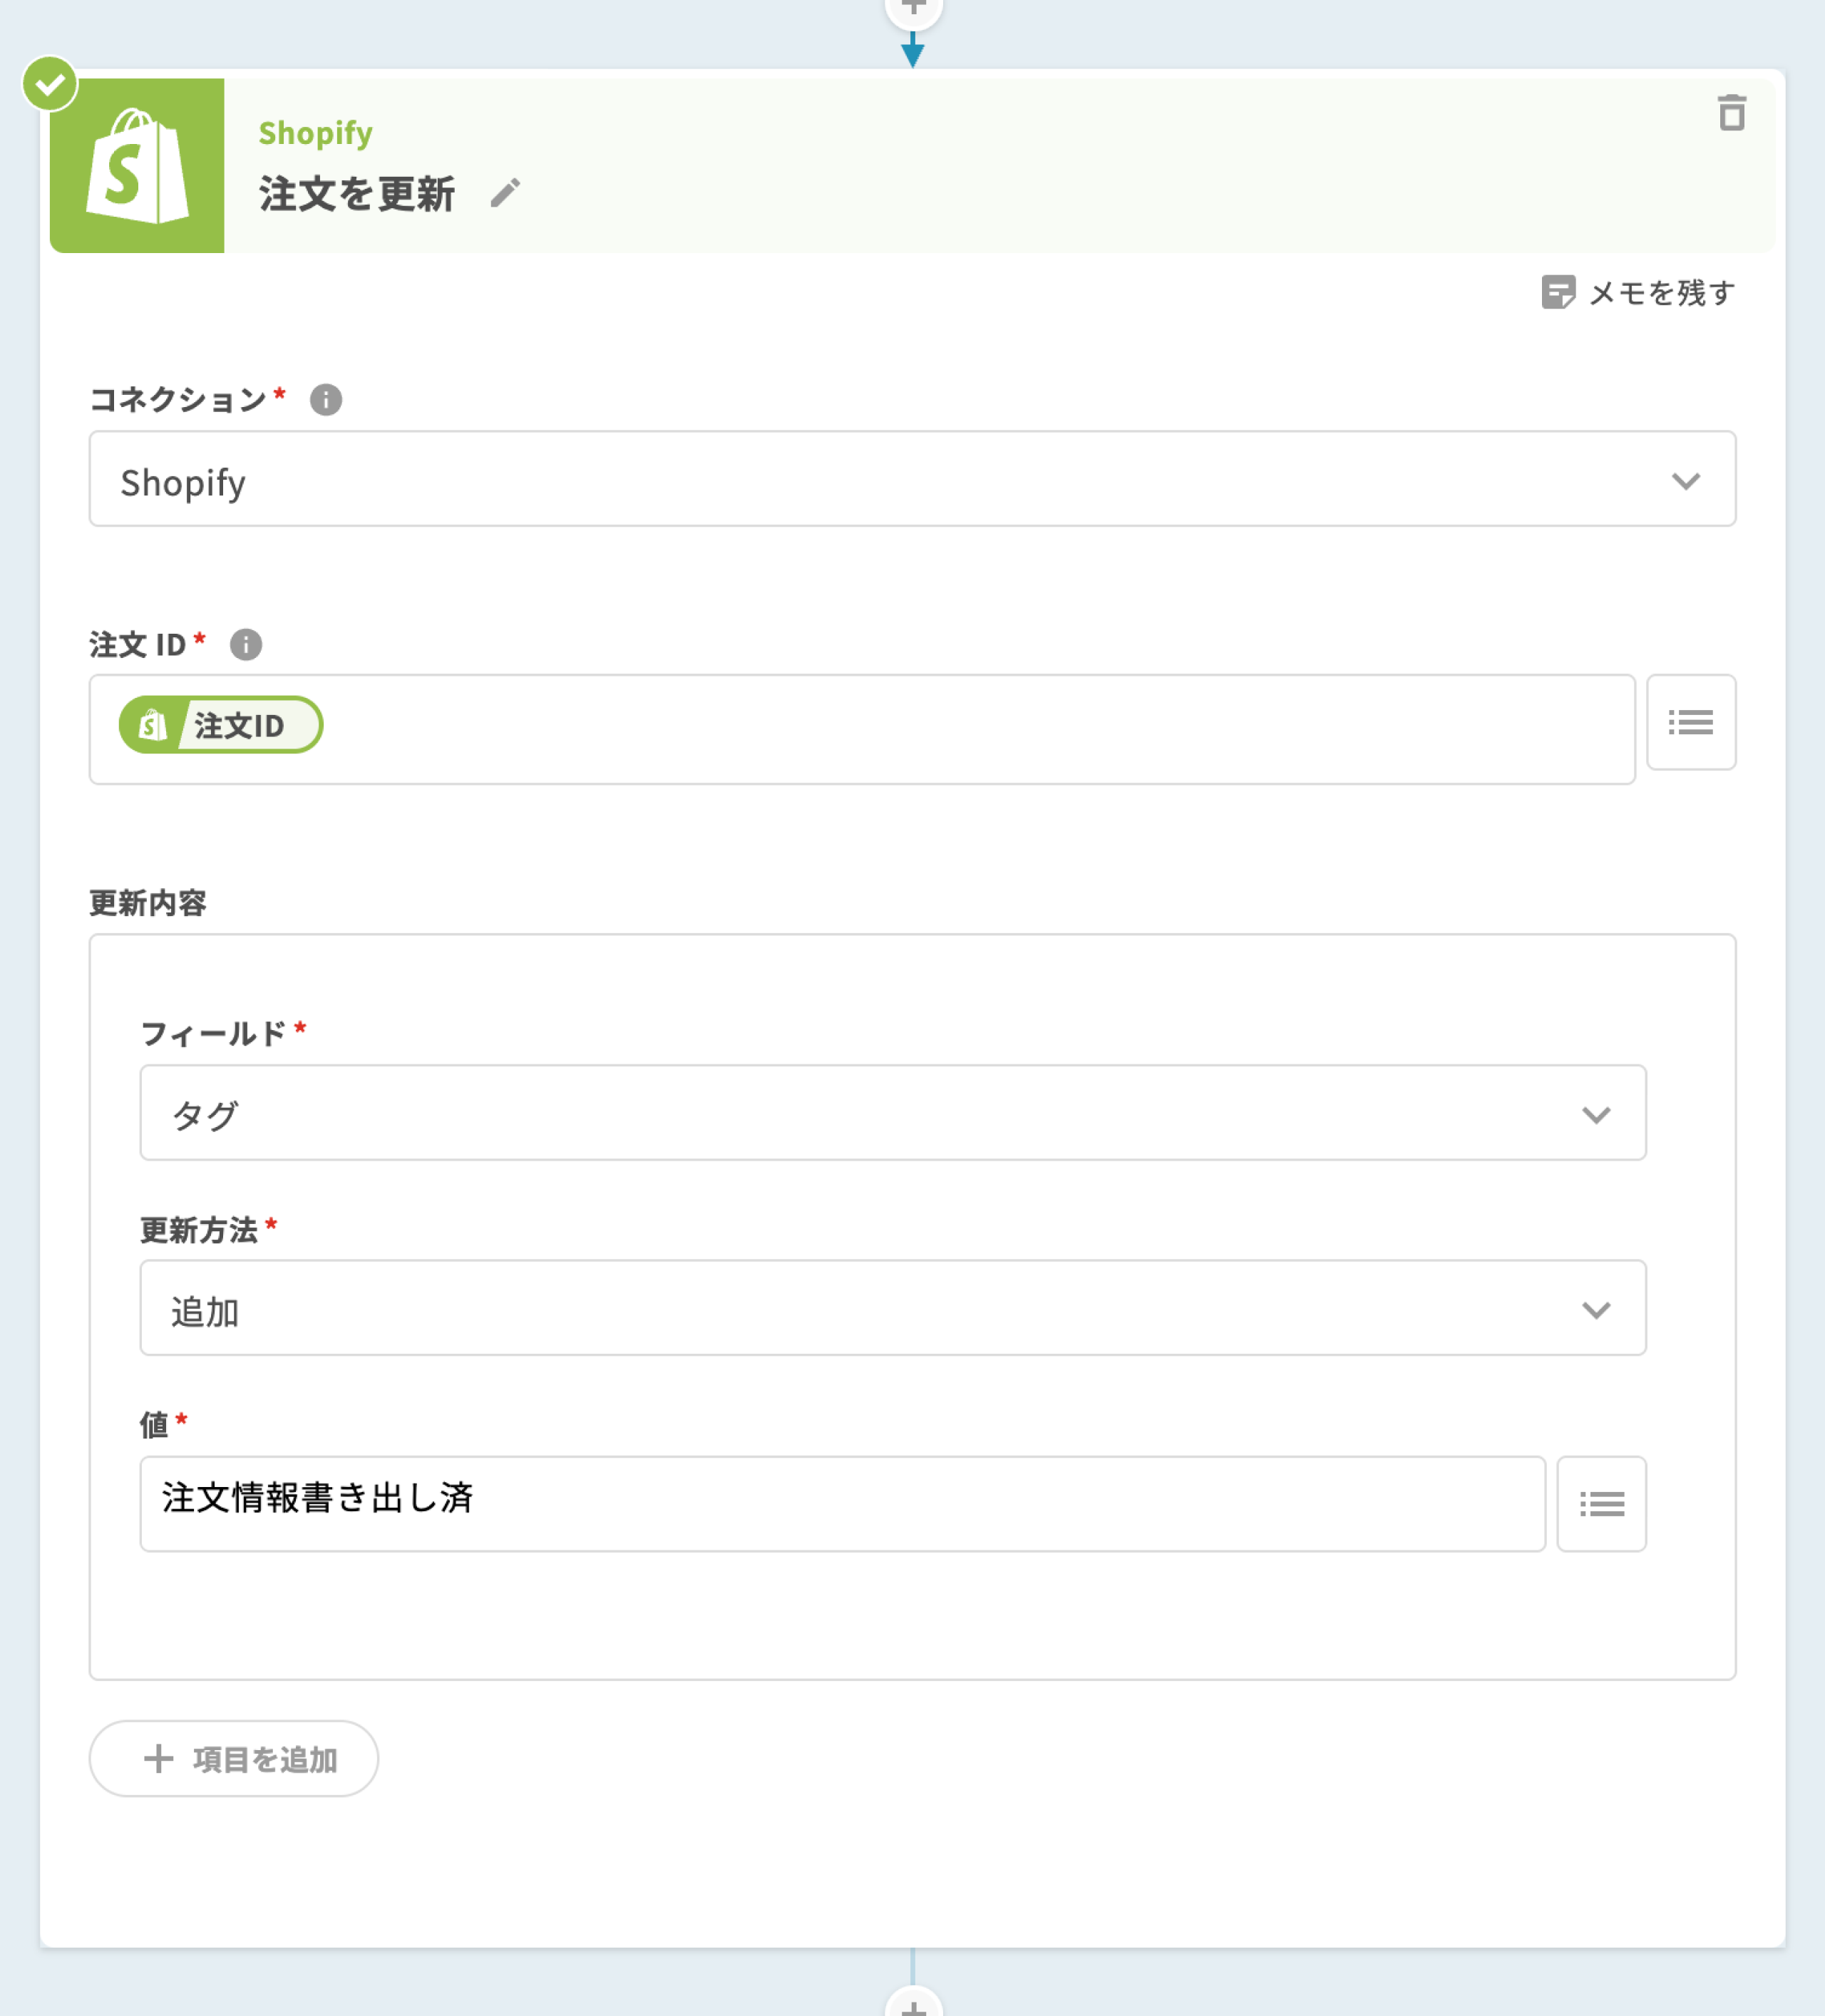Click the 注文 ID input field
The image size is (1825, 2016).
[x=960, y=729]
